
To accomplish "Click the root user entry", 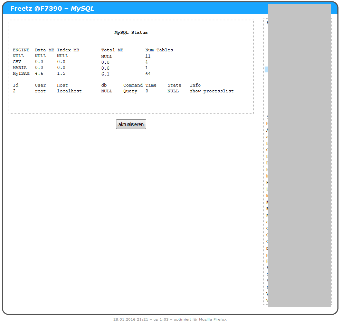I will 40,91.
